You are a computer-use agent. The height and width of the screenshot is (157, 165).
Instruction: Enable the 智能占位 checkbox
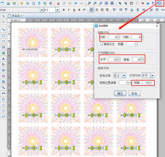(x=102, y=44)
